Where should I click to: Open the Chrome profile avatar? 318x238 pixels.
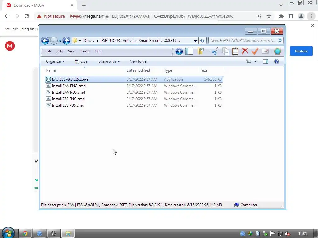(301, 16)
